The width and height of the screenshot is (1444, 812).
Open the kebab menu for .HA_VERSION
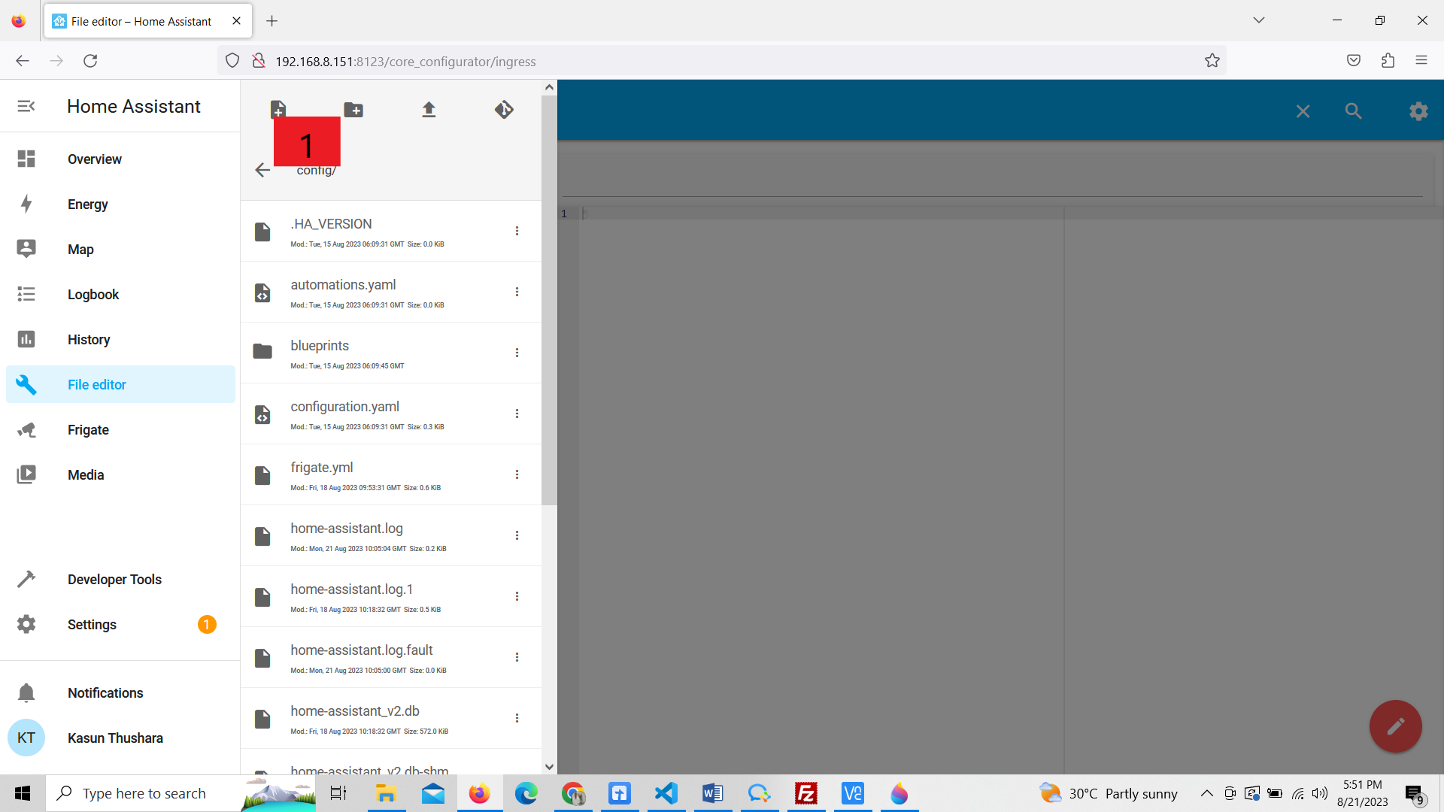[517, 231]
